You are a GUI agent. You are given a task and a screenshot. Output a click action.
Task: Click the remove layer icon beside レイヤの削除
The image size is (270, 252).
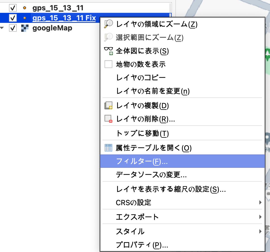(x=108, y=119)
